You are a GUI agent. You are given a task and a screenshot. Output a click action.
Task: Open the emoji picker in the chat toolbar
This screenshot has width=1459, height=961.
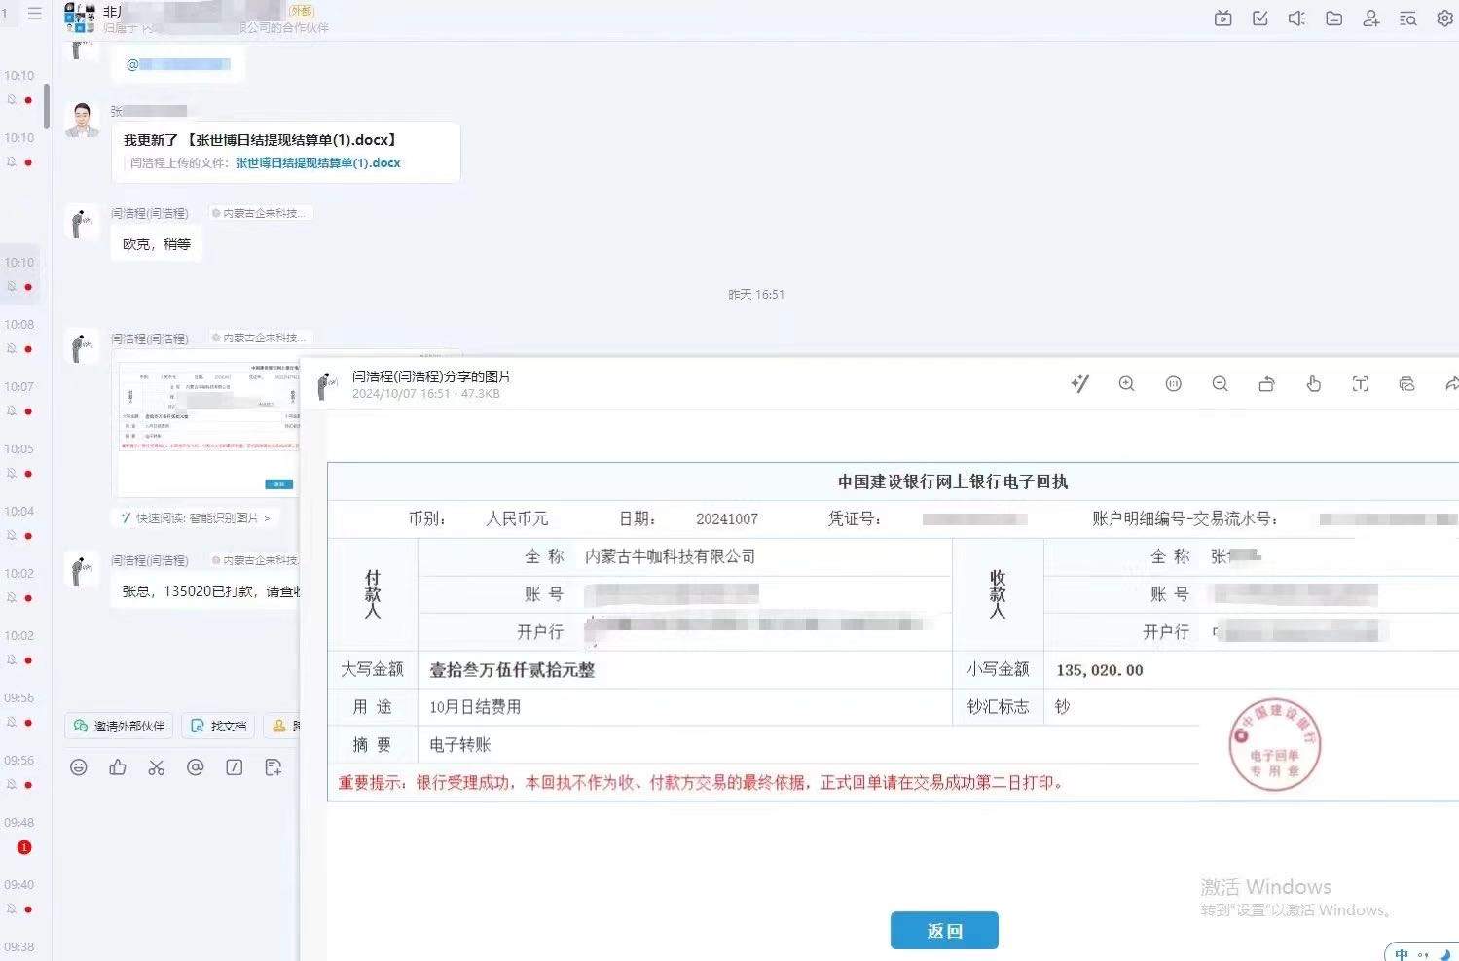click(78, 767)
